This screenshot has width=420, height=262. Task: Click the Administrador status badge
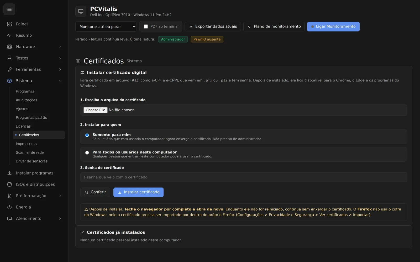[x=173, y=39]
